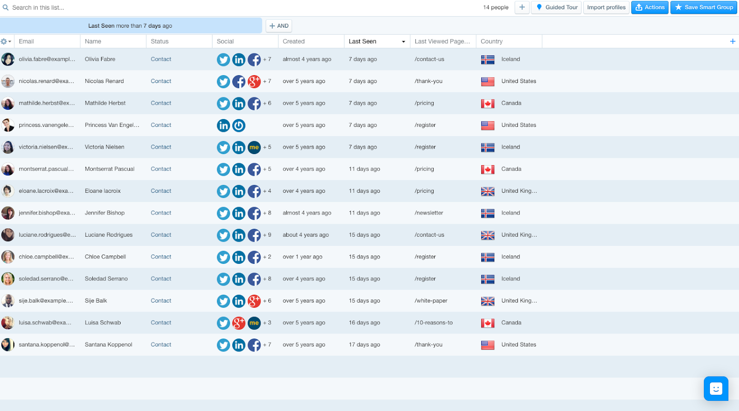
Task: Click the search magnifier icon
Action: [6, 7]
